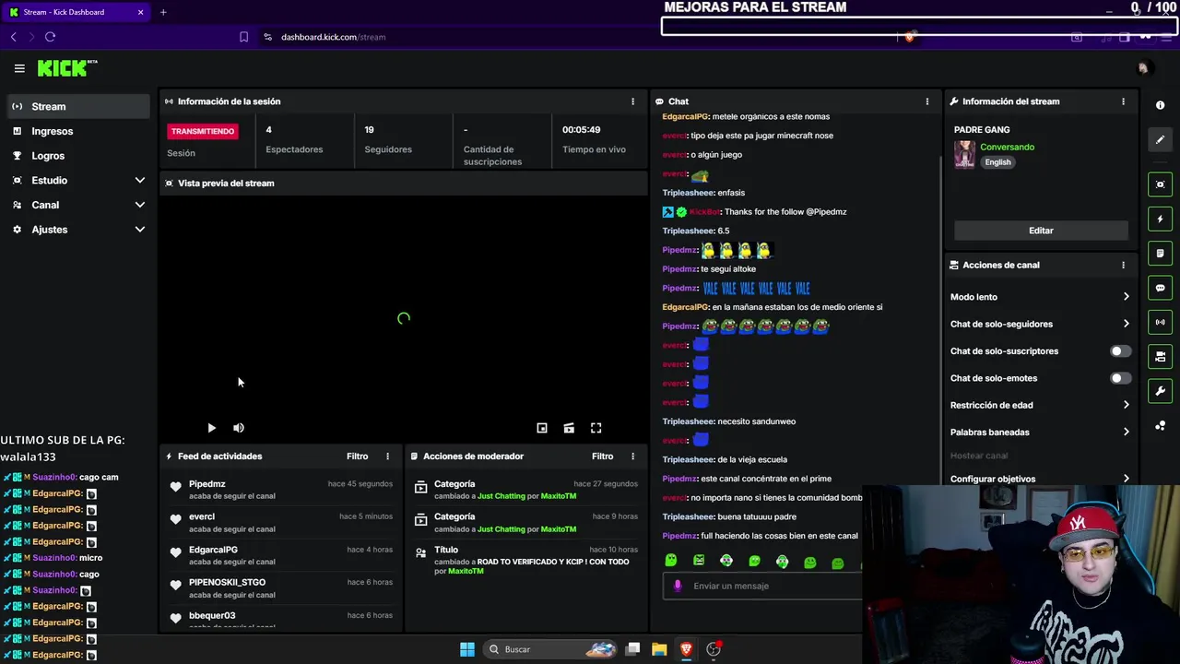The width and height of the screenshot is (1180, 664).
Task: Open a new browser tab
Action: (163, 12)
